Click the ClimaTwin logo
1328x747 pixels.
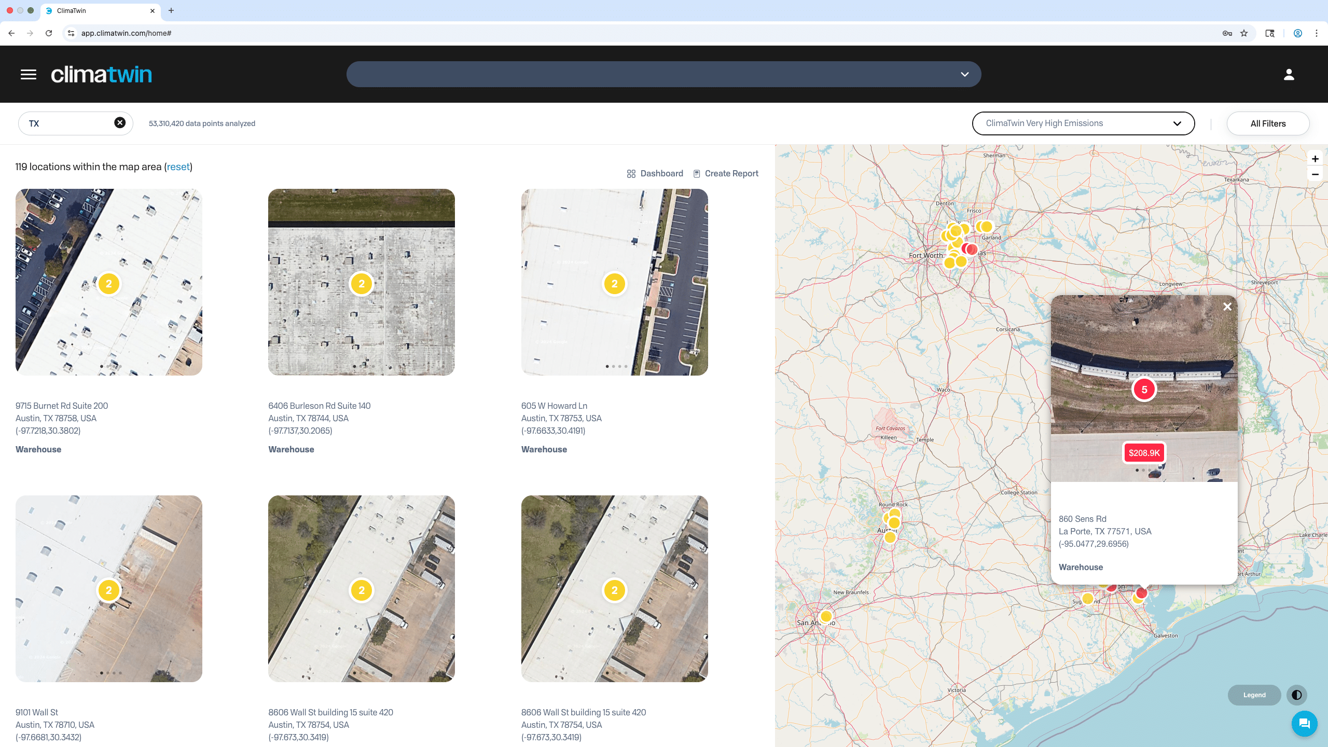pos(101,74)
